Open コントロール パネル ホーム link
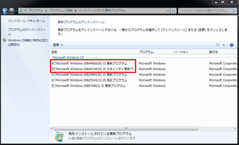Image resolution: width=239 pixels, height=145 pixels. click(26, 21)
